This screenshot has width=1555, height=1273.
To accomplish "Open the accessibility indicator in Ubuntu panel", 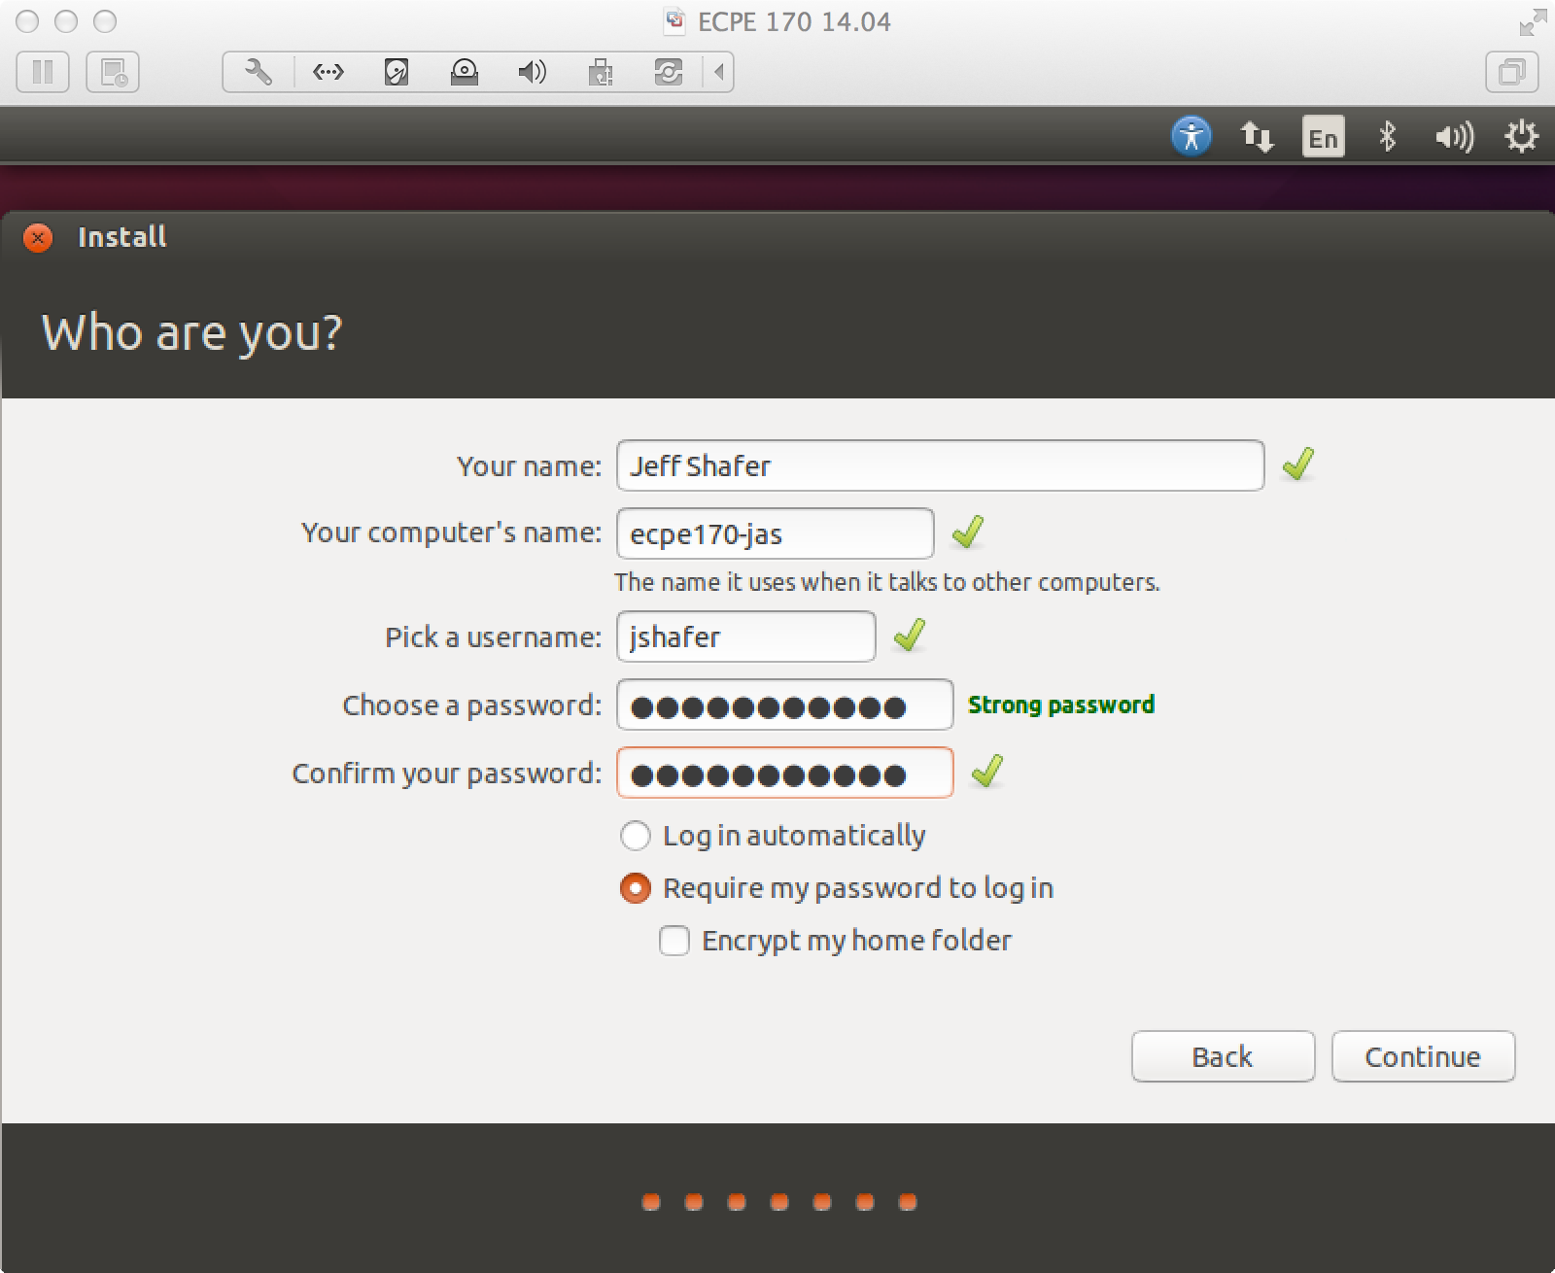I will click(x=1192, y=136).
